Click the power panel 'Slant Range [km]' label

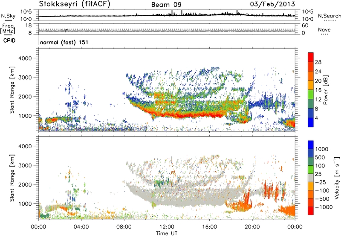point(12,90)
